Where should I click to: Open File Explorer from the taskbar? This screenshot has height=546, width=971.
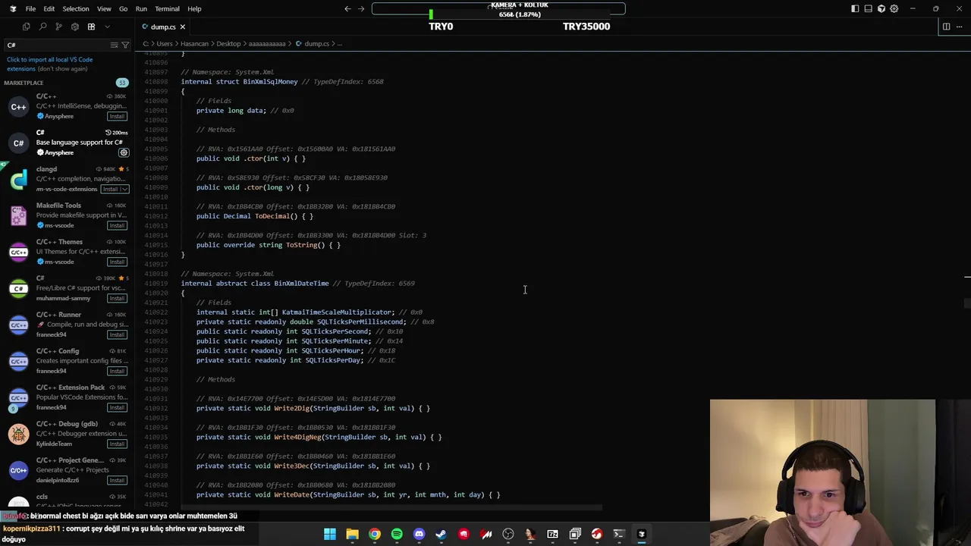coord(352,534)
